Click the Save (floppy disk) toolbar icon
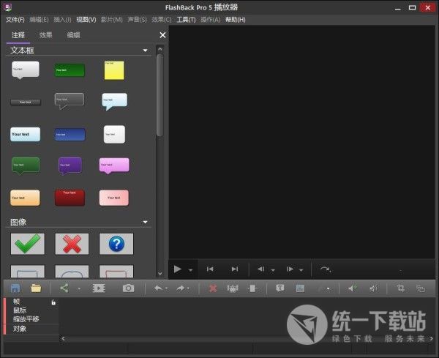Screen dimensions: 439x358 tap(15, 288)
